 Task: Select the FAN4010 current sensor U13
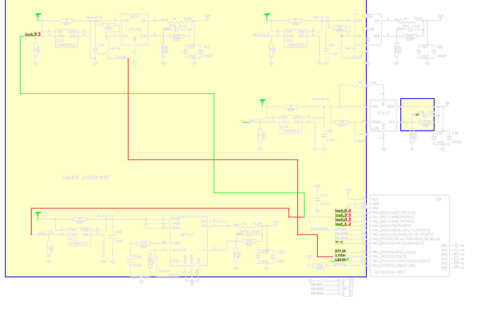[66, 38]
